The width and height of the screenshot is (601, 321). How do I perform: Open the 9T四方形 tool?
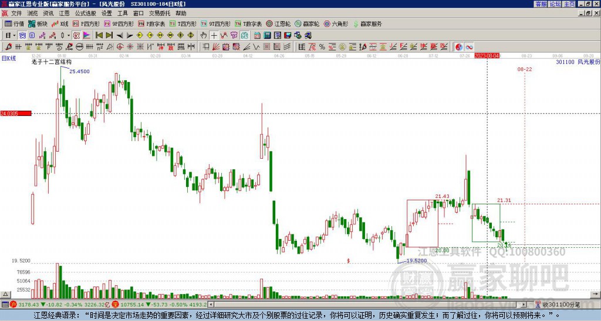click(216, 23)
